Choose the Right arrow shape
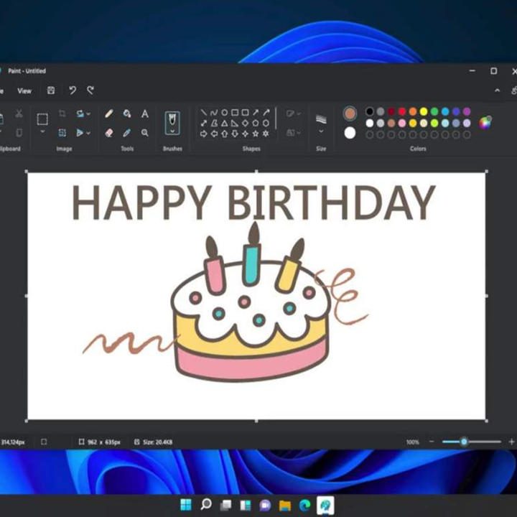Viewport: 517px width, 517px height. (x=204, y=134)
